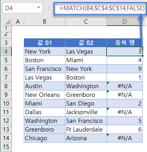Viewport: 147px width, 152px height.
Task: Select the #N/A cell in row 14
Action: point(124,138)
